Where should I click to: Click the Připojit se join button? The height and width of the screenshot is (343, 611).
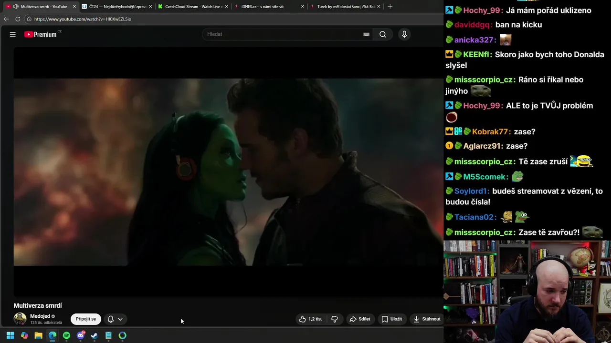(x=86, y=319)
